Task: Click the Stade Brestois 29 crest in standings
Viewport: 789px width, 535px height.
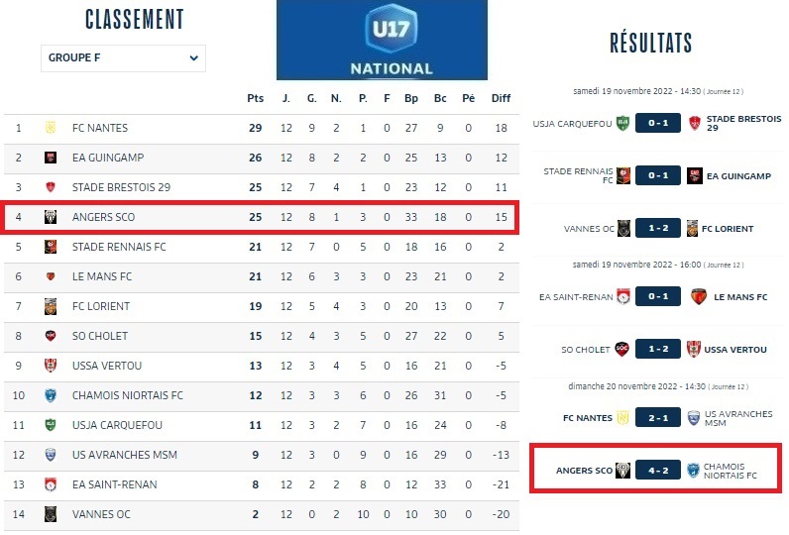Action: [50, 187]
